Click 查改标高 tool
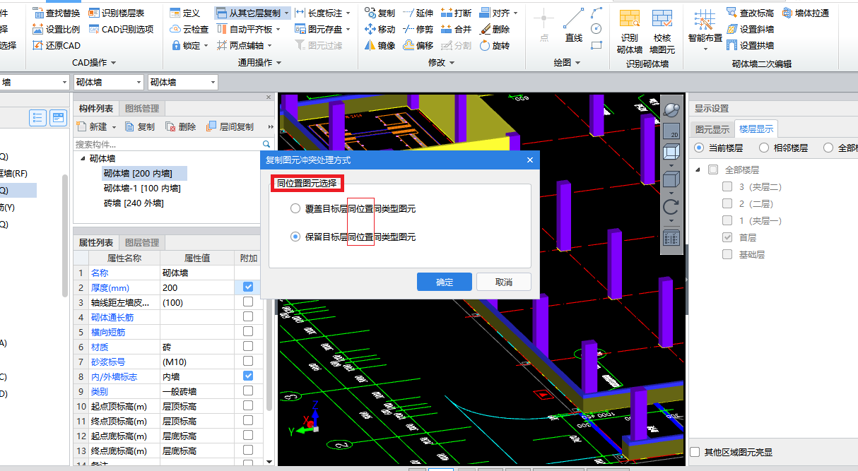The width and height of the screenshot is (858, 471). click(750, 13)
